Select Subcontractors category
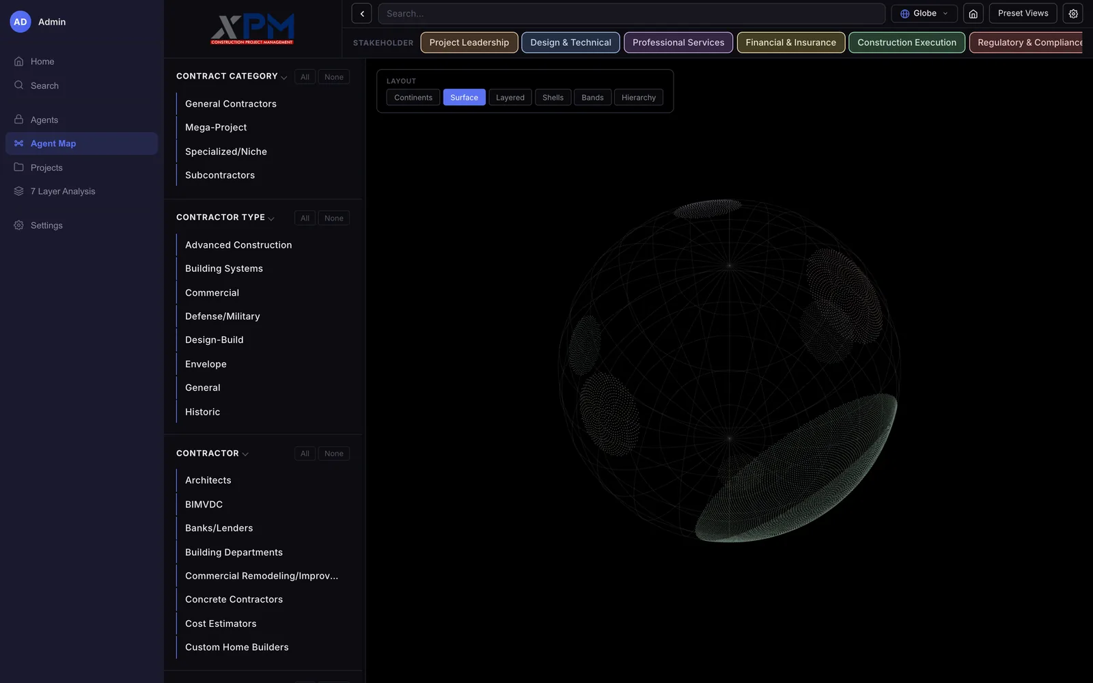This screenshot has height=683, width=1093. [262, 176]
